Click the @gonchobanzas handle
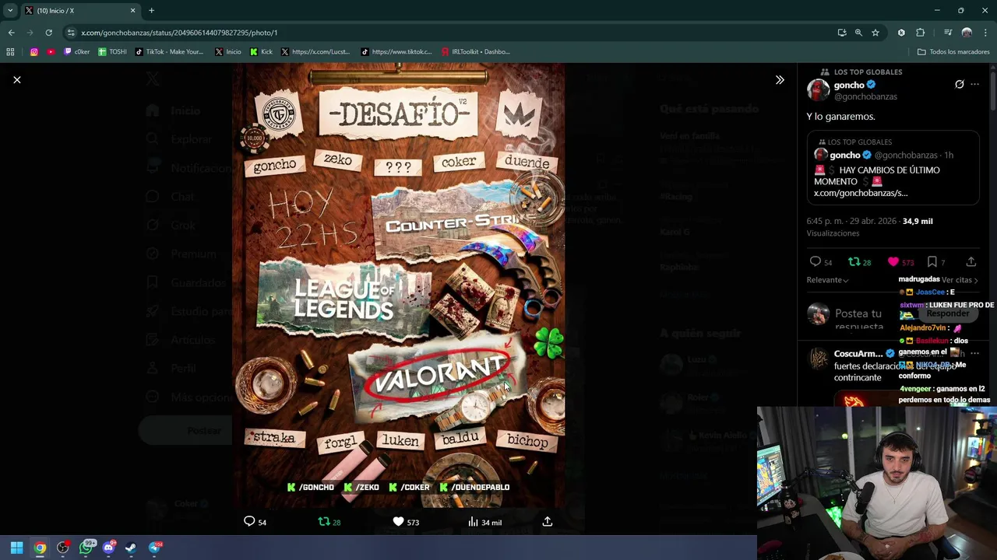The height and width of the screenshot is (560, 997). 865,96
